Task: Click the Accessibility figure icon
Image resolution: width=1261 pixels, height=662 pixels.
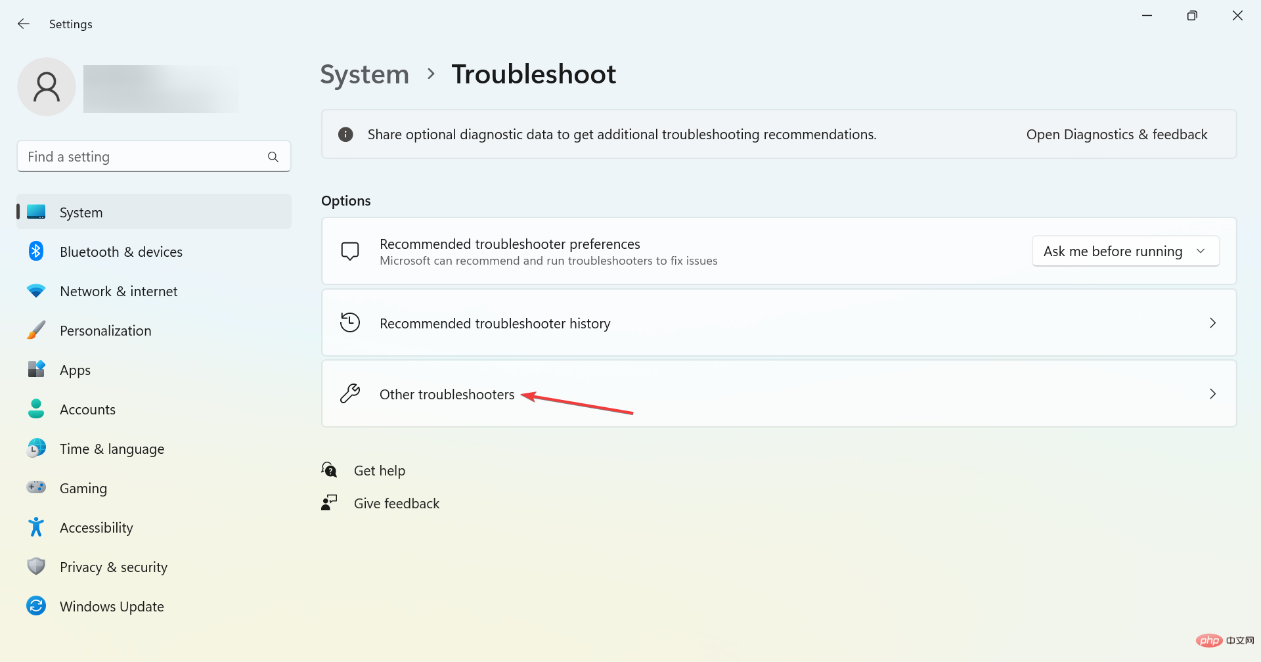Action: coord(36,527)
